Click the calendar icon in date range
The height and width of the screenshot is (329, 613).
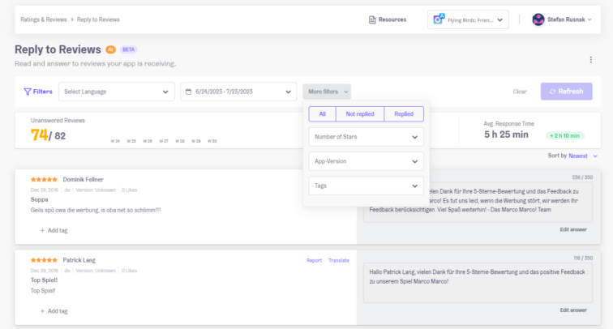[x=188, y=92]
